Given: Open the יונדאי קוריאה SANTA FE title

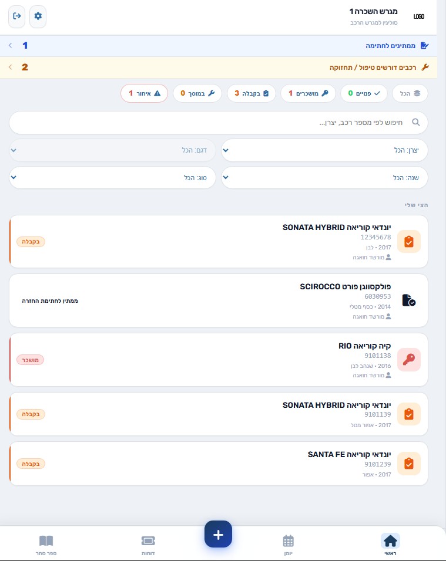Looking at the screenshot, I should tap(349, 455).
